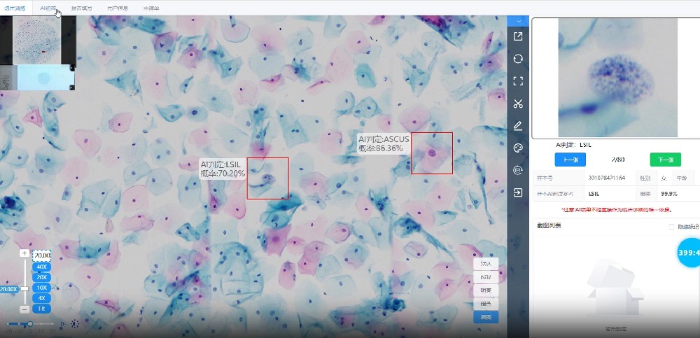The height and width of the screenshot is (338, 700).
Task: Toggle fullscreen view icon
Action: tap(518, 81)
